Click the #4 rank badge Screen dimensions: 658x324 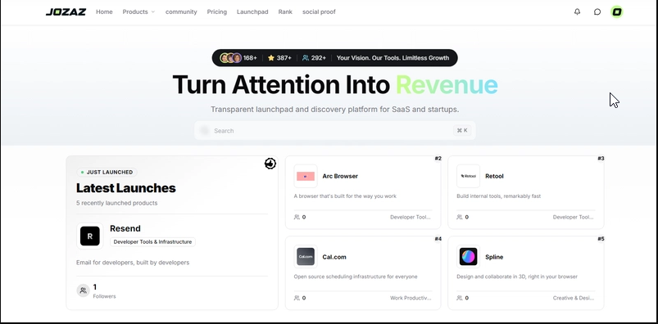438,239
